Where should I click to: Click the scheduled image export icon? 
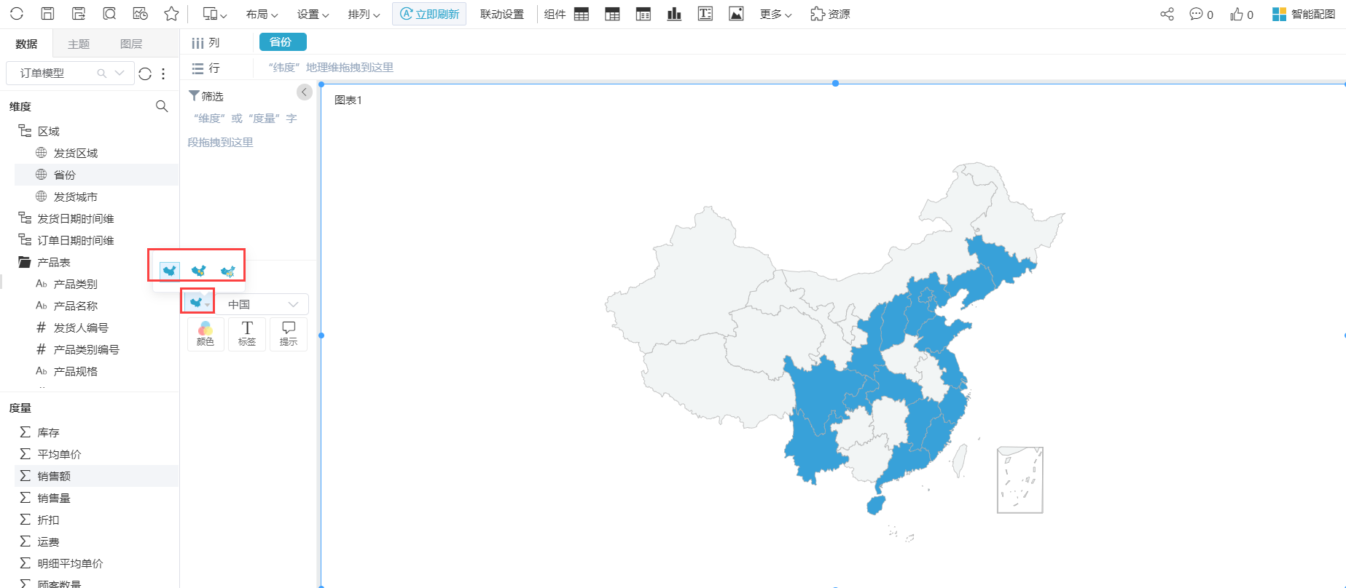click(141, 14)
